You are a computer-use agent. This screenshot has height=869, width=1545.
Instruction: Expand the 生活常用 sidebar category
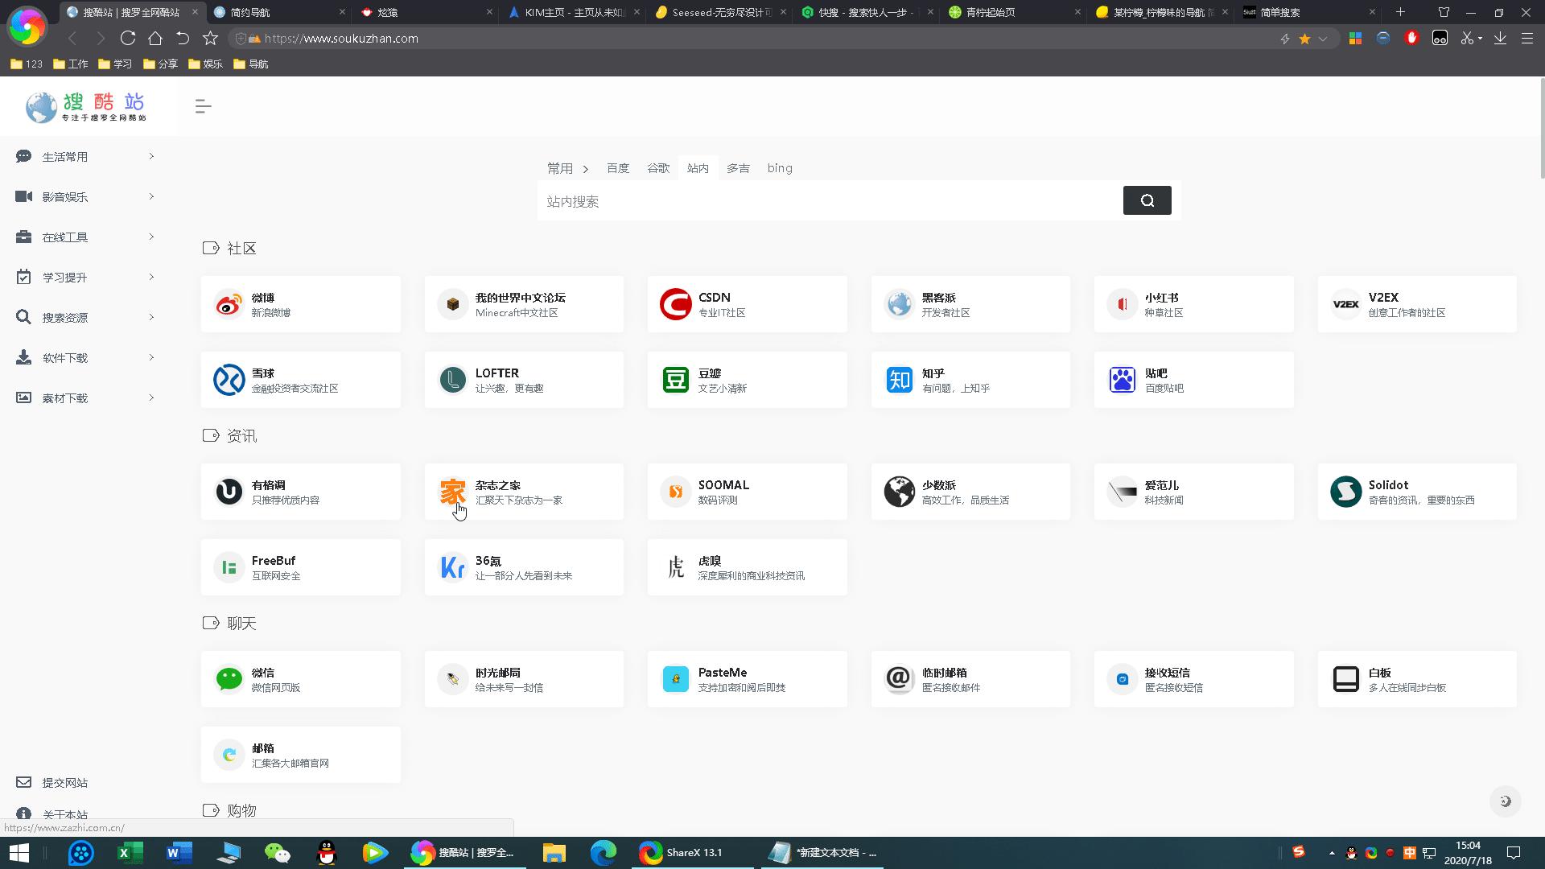pyautogui.click(x=84, y=157)
